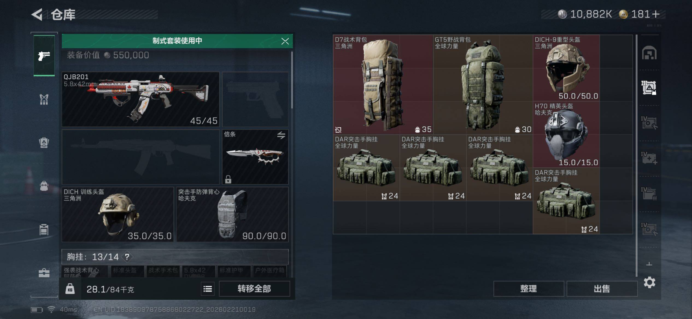Click the stash grid vertical scrollbar
692x319 pixels.
pos(637,155)
